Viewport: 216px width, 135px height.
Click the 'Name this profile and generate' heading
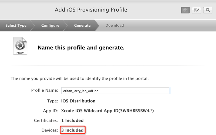(x=81, y=48)
